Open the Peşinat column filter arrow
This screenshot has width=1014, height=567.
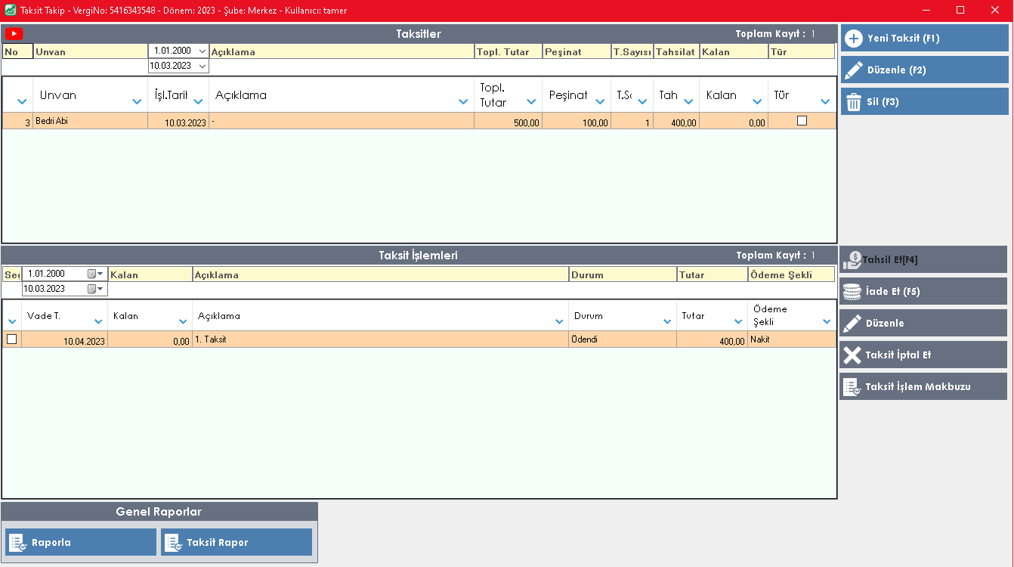(x=600, y=101)
